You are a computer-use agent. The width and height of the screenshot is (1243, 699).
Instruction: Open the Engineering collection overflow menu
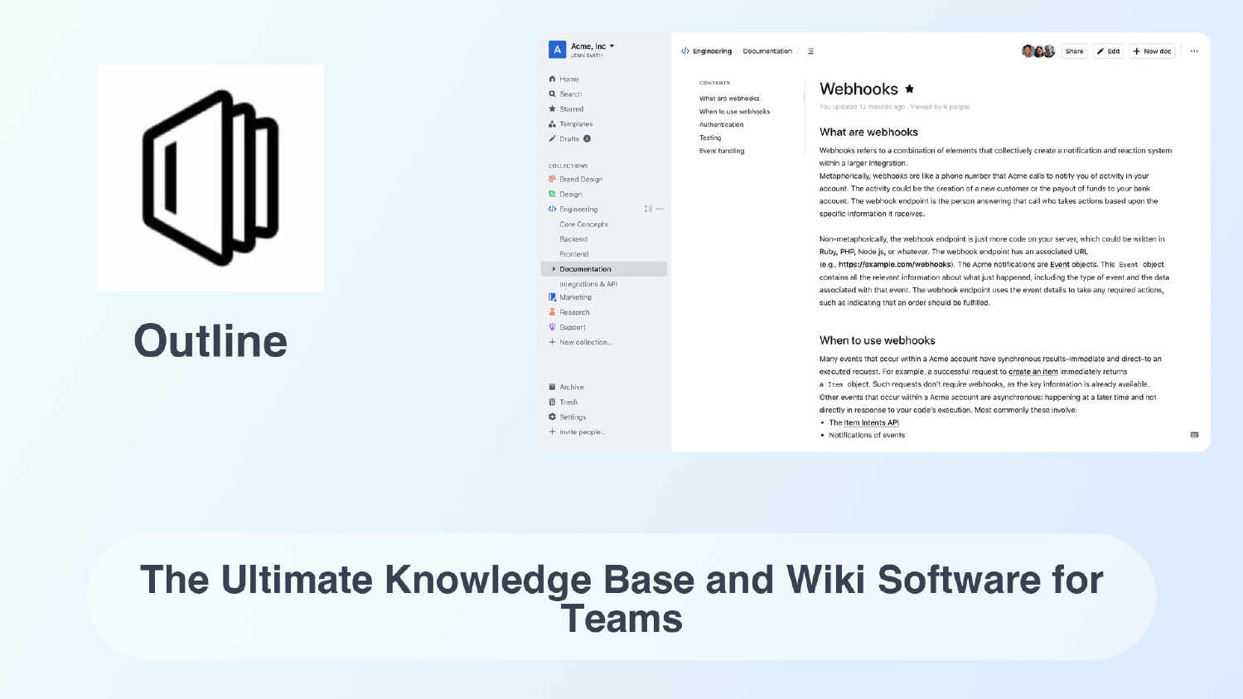tap(660, 209)
